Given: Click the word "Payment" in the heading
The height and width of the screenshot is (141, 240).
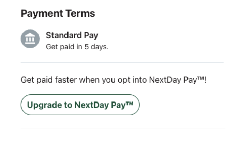Looking at the screenshot, I should pos(42,14).
